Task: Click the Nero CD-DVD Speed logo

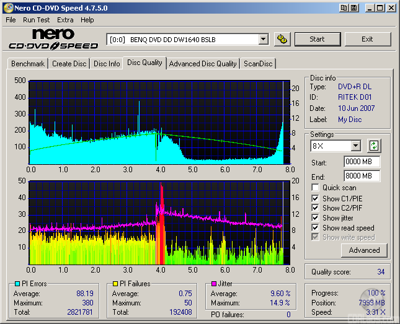Action: pos(53,39)
